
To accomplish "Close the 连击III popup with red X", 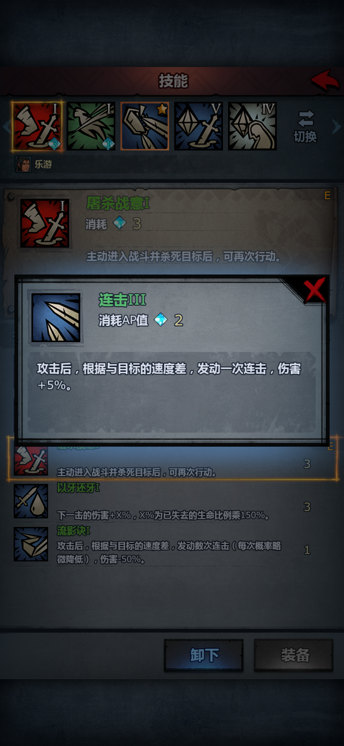I will (x=315, y=289).
